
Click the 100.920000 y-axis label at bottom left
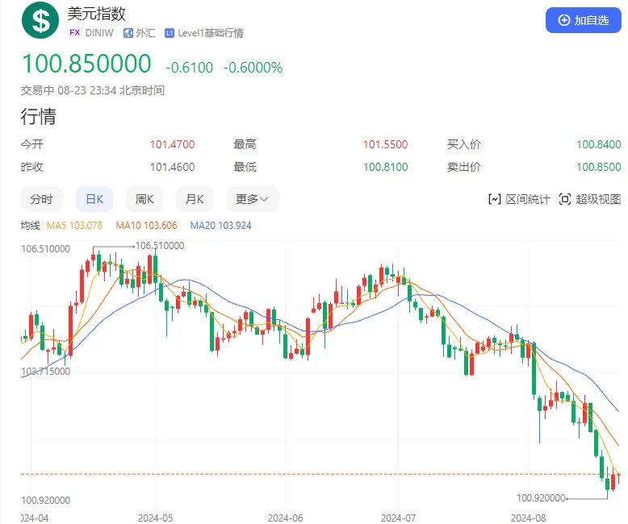point(46,501)
